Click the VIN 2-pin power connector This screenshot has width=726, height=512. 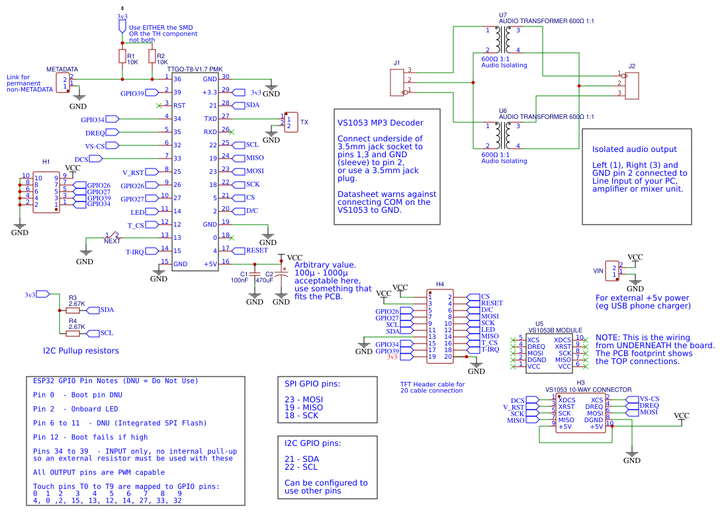click(612, 271)
